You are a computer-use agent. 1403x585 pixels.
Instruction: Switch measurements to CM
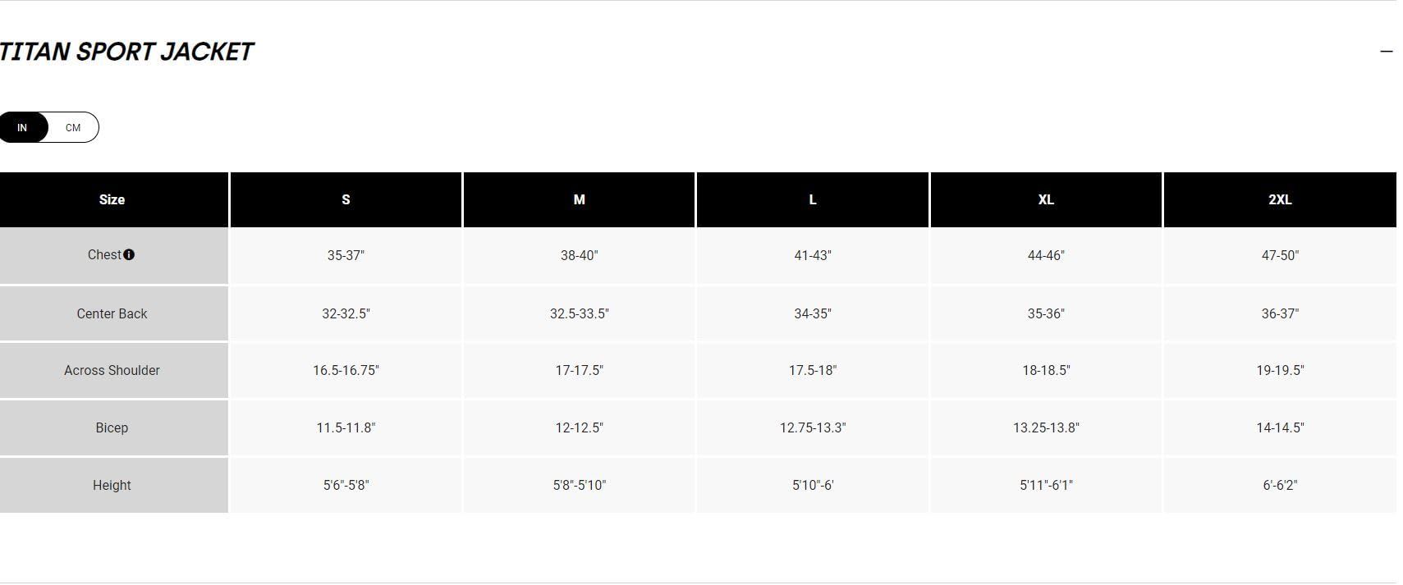(x=73, y=128)
